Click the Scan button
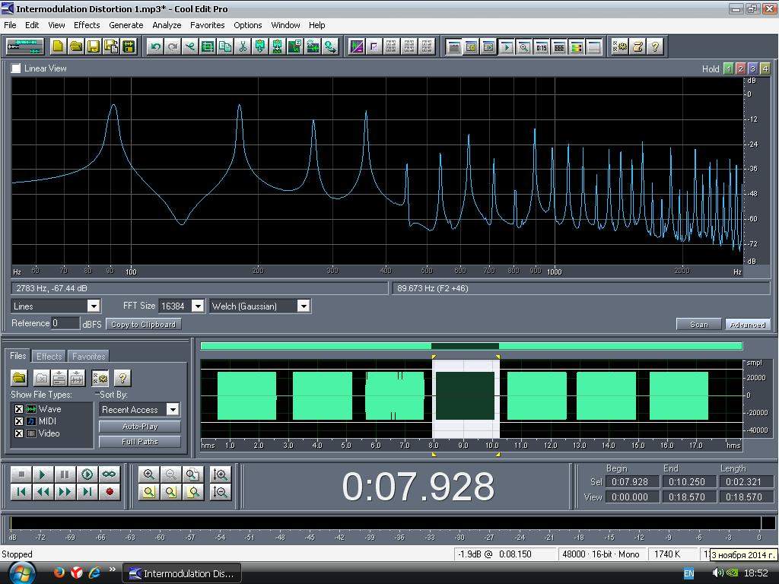Screen dimensions: 779x584 698,324
